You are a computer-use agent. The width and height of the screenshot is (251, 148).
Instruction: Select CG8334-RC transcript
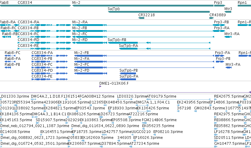44,37
